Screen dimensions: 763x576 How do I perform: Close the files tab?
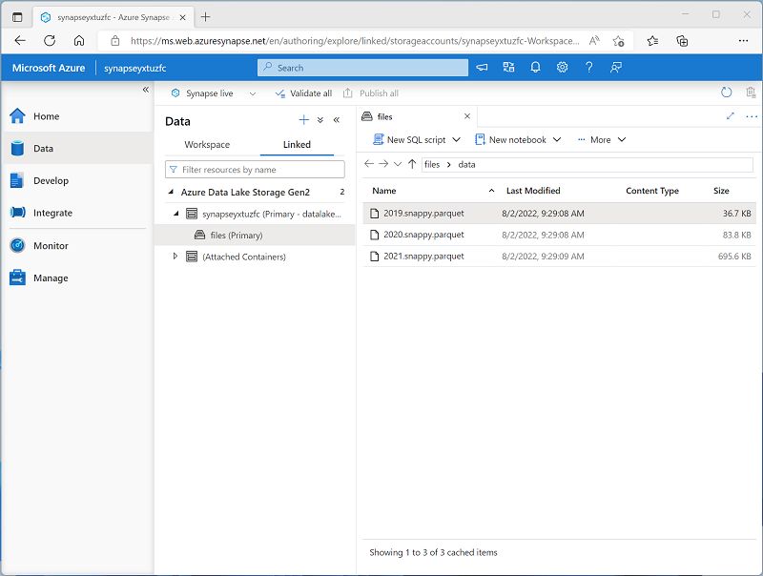[467, 116]
